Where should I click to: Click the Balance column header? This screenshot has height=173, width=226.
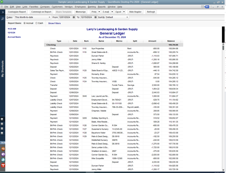click(x=171, y=41)
